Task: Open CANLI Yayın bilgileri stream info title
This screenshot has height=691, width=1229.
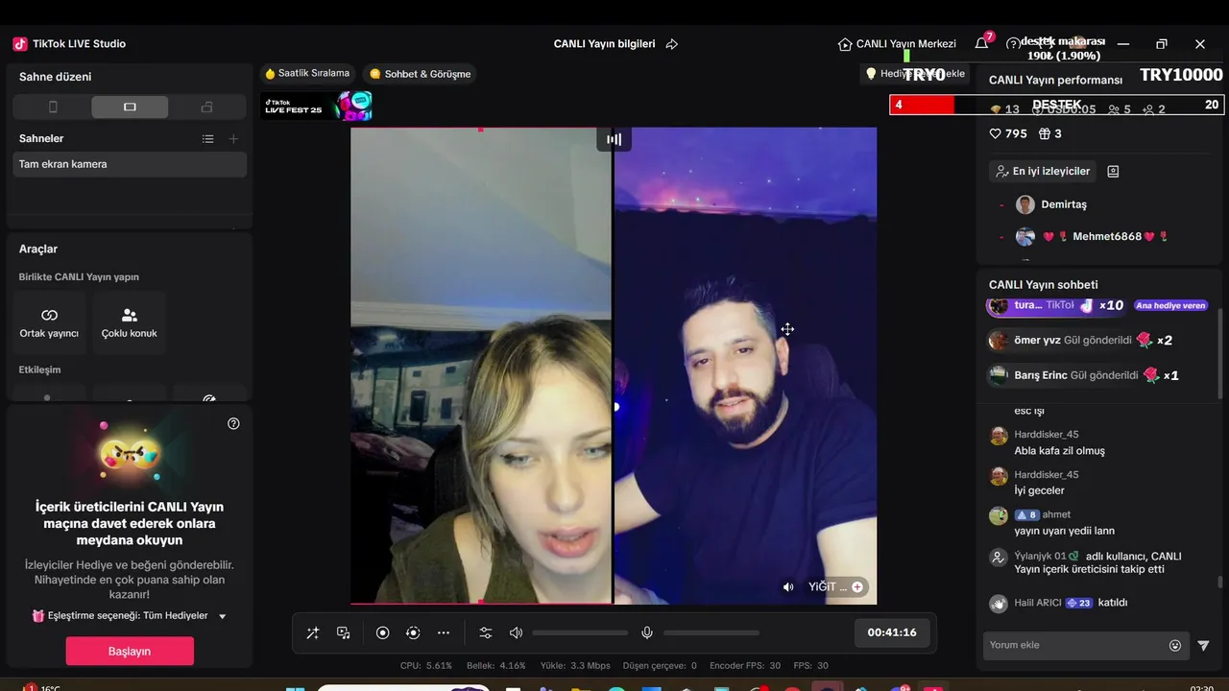Action: [604, 44]
